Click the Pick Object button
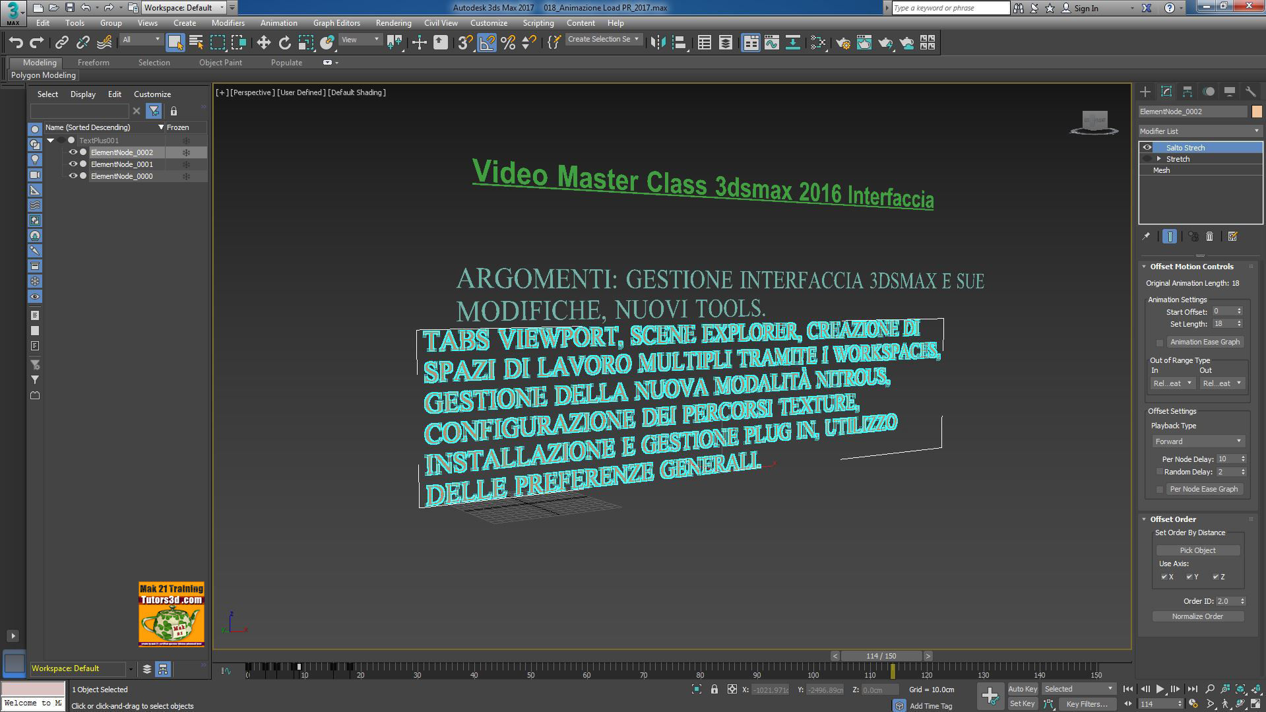The height and width of the screenshot is (712, 1266). (1197, 550)
